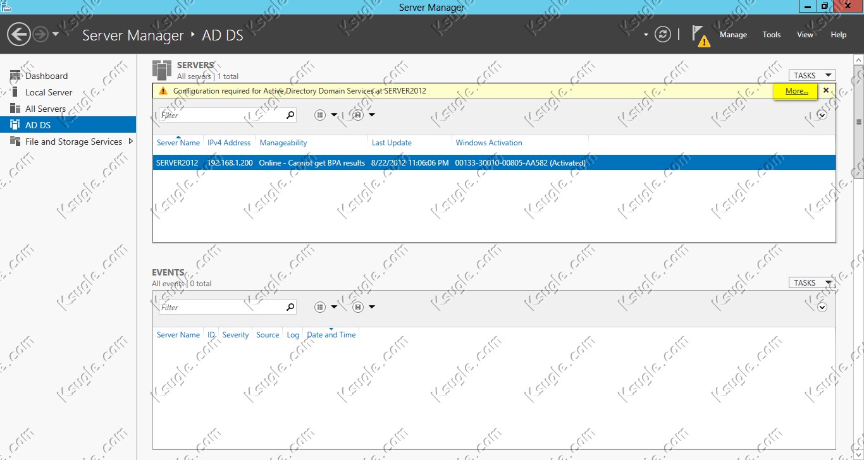Select the SERVER2012 row
Screen dimensions: 864x460
tap(494, 163)
